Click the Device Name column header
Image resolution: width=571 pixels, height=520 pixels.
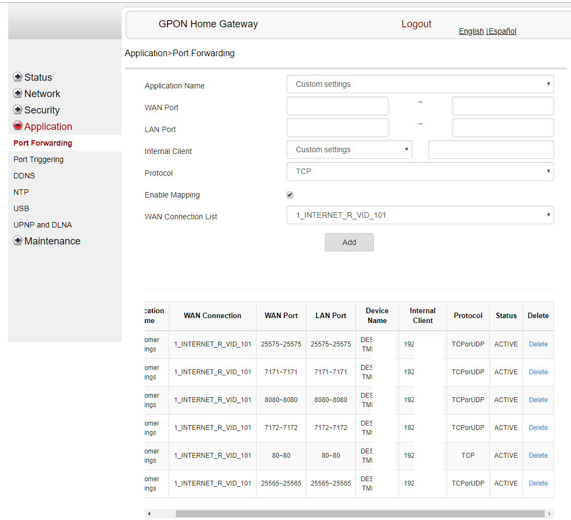(377, 316)
